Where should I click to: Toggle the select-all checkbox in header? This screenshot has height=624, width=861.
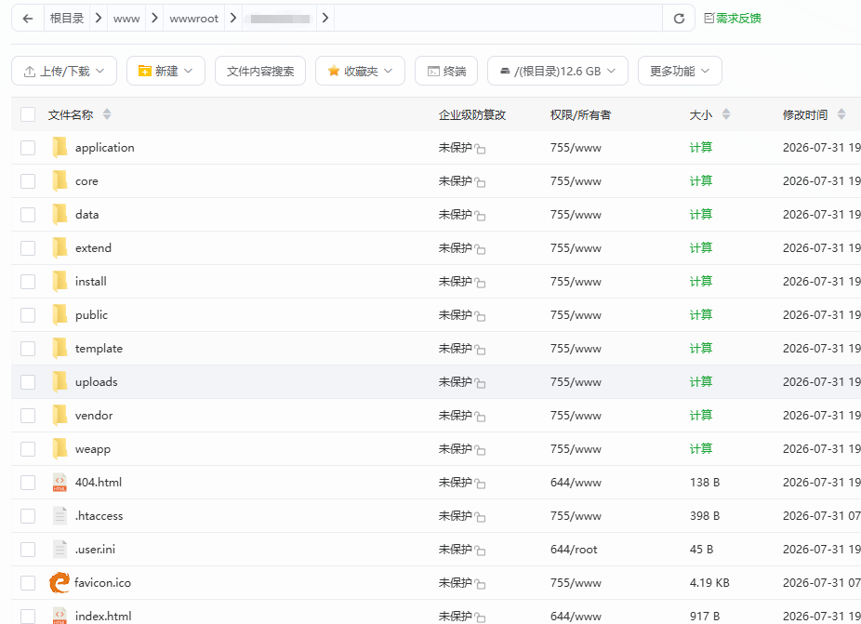tap(28, 114)
